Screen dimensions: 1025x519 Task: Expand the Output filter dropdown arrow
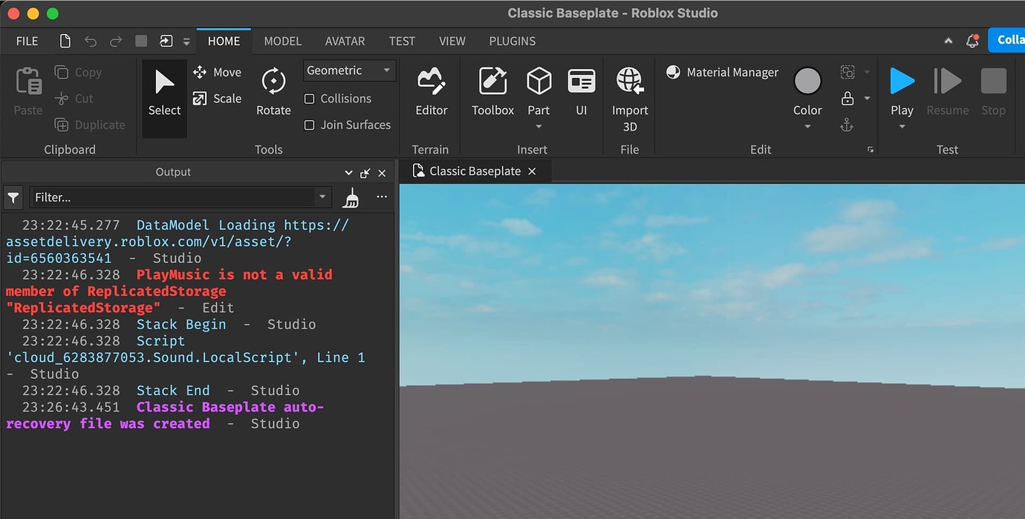[x=322, y=197]
